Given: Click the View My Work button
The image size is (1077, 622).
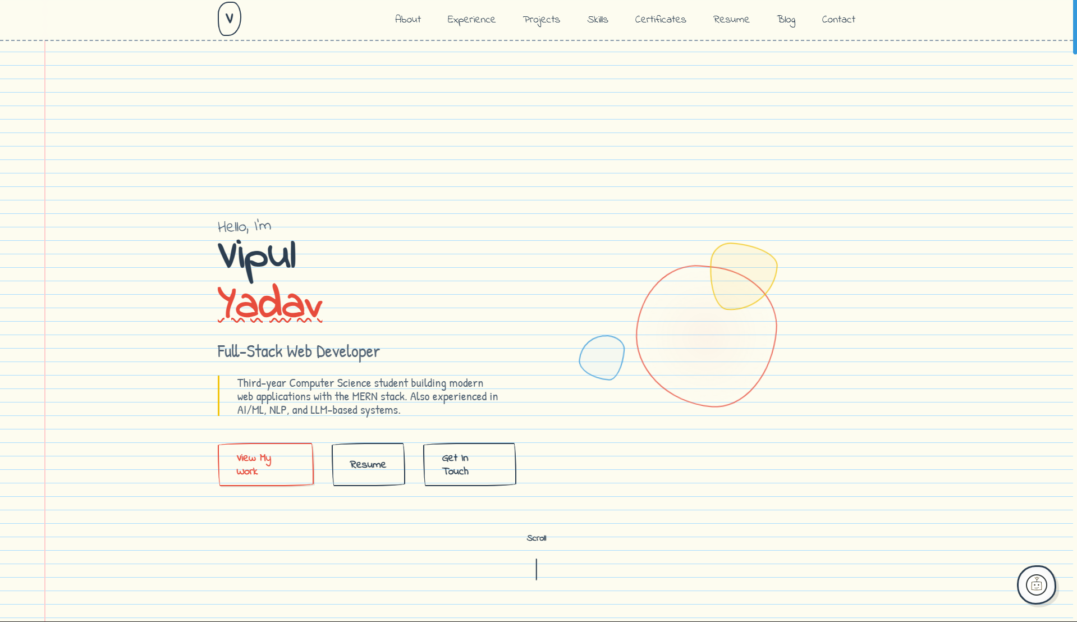Looking at the screenshot, I should 265,464.
